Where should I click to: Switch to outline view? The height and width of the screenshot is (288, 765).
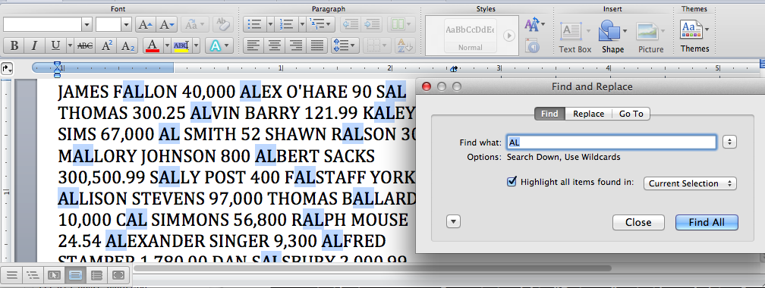click(33, 275)
